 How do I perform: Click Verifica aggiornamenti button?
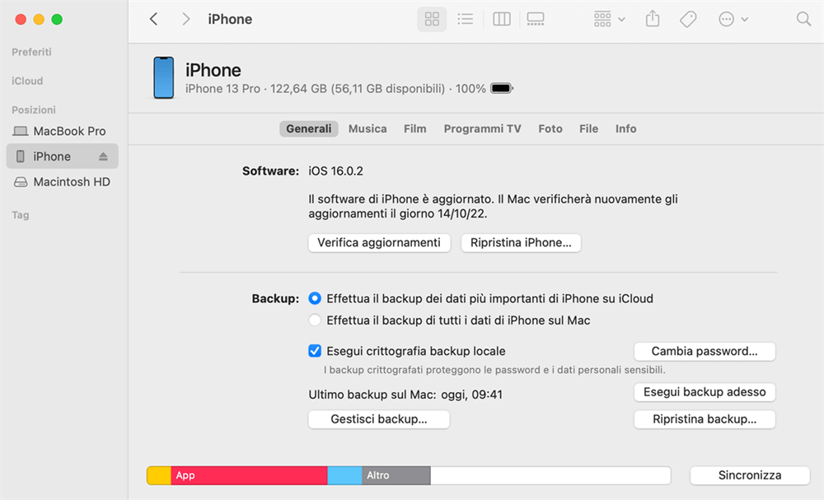(379, 243)
